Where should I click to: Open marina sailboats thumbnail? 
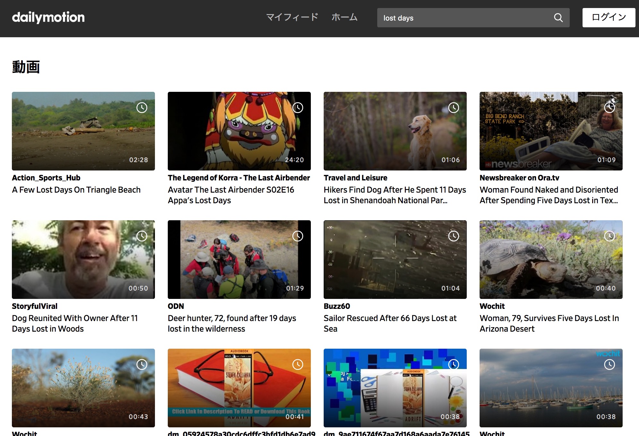pyautogui.click(x=551, y=388)
